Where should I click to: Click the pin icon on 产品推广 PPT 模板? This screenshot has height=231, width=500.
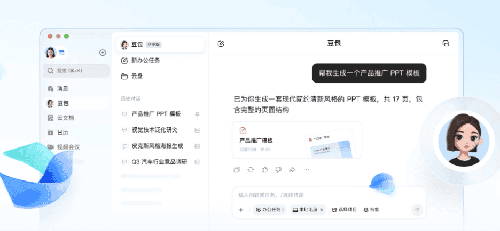[197, 114]
